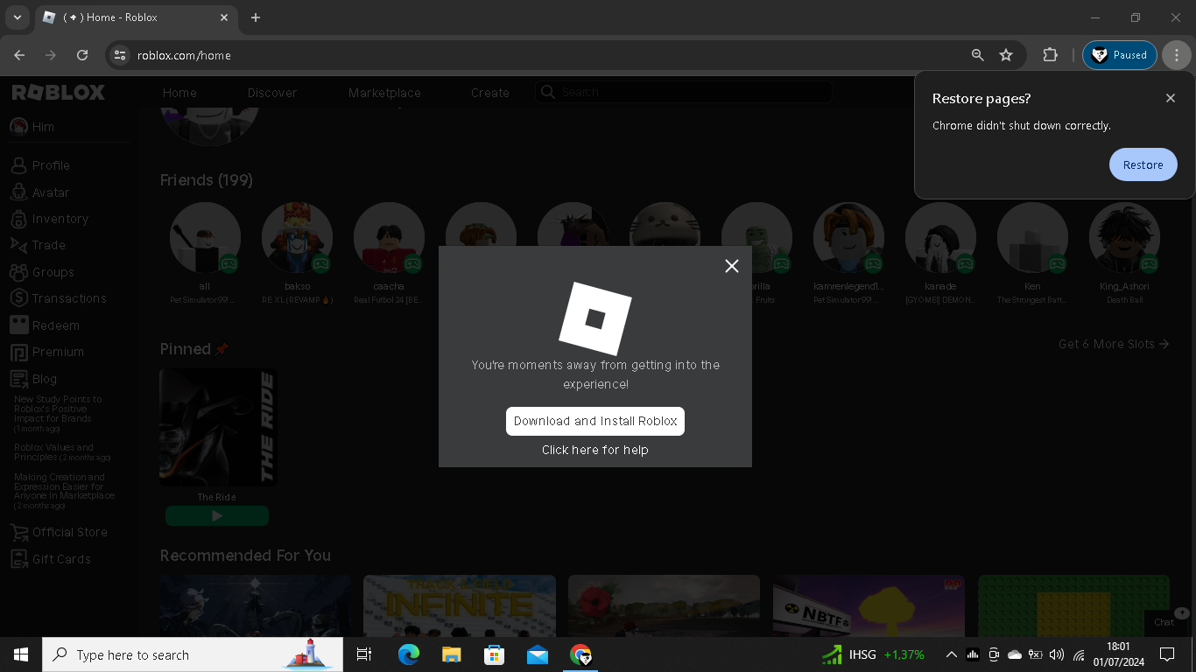Open the volume control in tray
This screenshot has width=1196, height=672.
pos(1057,654)
